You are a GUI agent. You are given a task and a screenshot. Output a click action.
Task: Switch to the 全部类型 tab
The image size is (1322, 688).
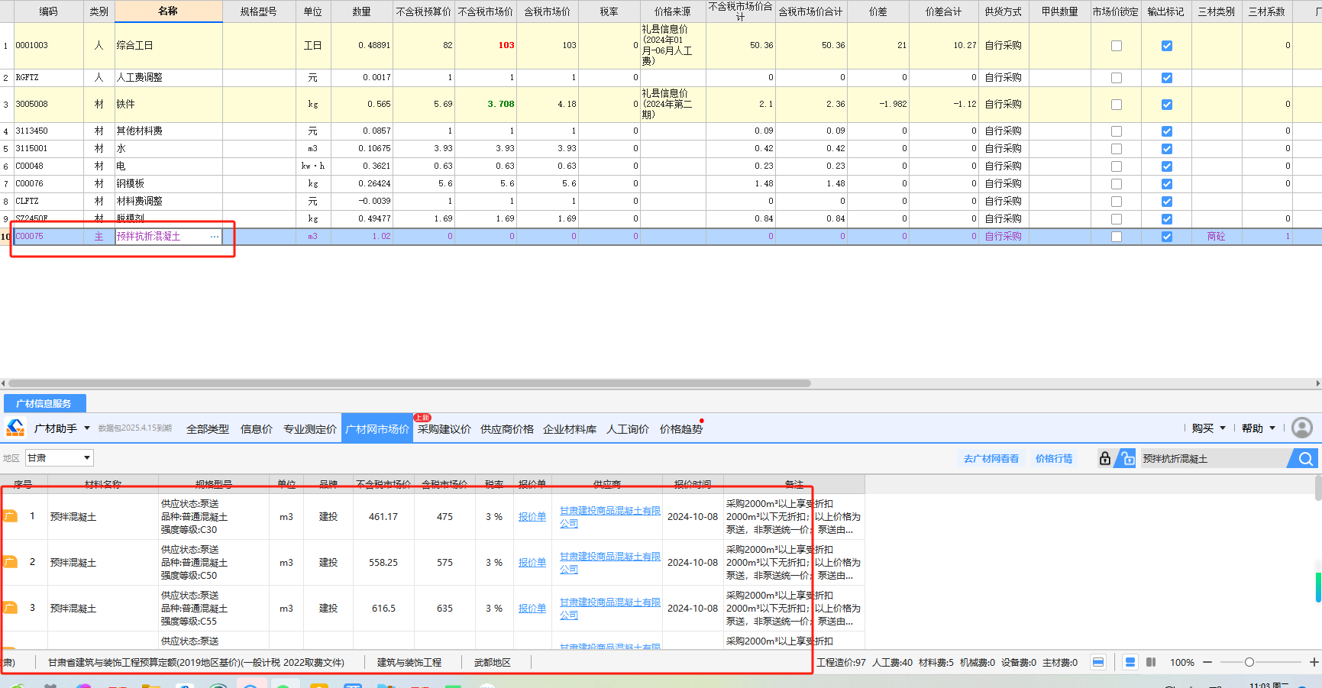[208, 429]
